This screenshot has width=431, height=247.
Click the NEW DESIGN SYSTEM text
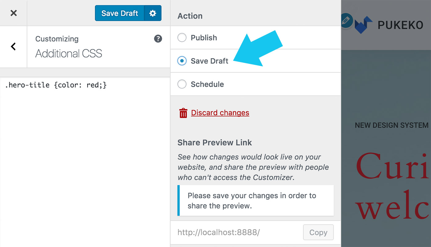[x=392, y=125]
